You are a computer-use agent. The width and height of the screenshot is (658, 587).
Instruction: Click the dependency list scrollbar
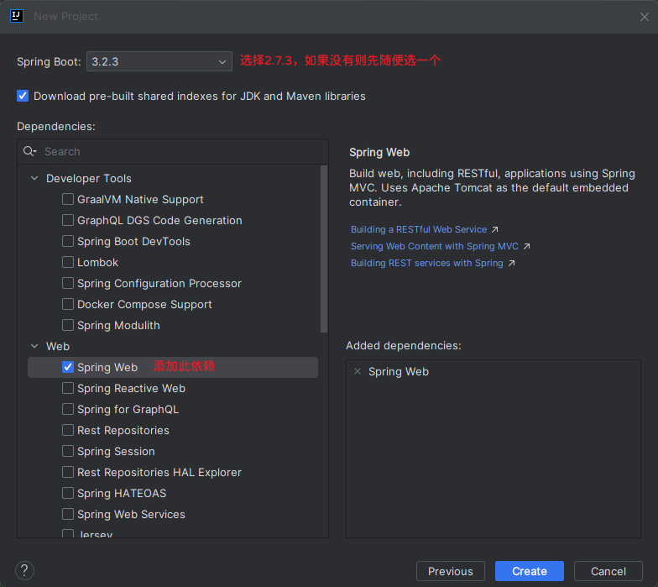click(324, 249)
